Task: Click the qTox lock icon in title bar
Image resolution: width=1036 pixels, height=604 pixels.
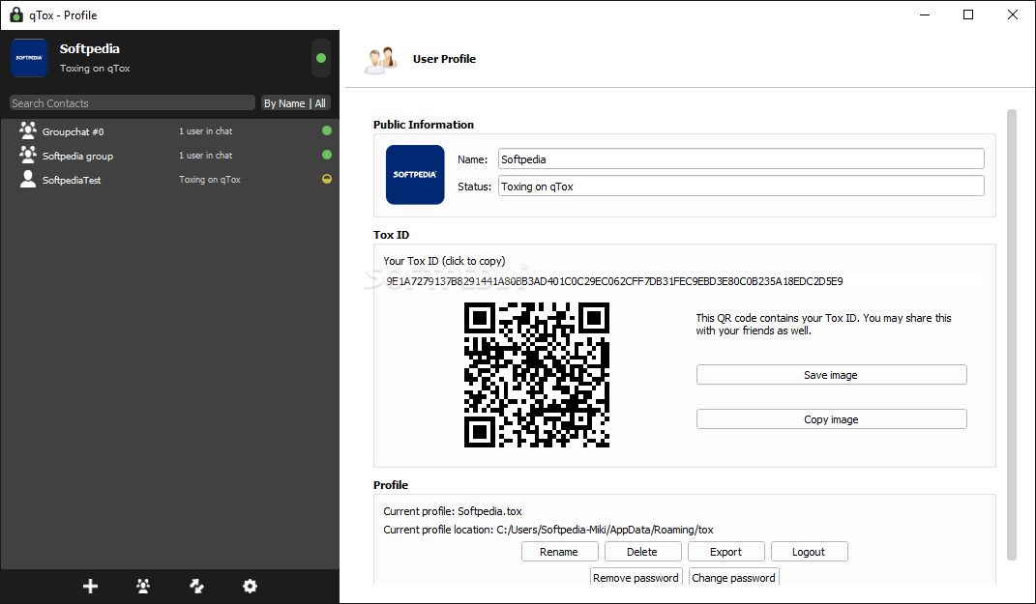Action: [15, 14]
